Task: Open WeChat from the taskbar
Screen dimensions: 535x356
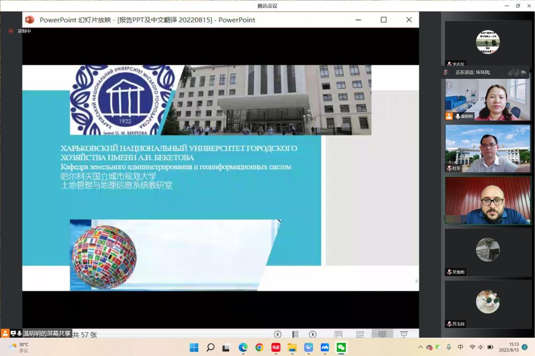Action: (341, 347)
